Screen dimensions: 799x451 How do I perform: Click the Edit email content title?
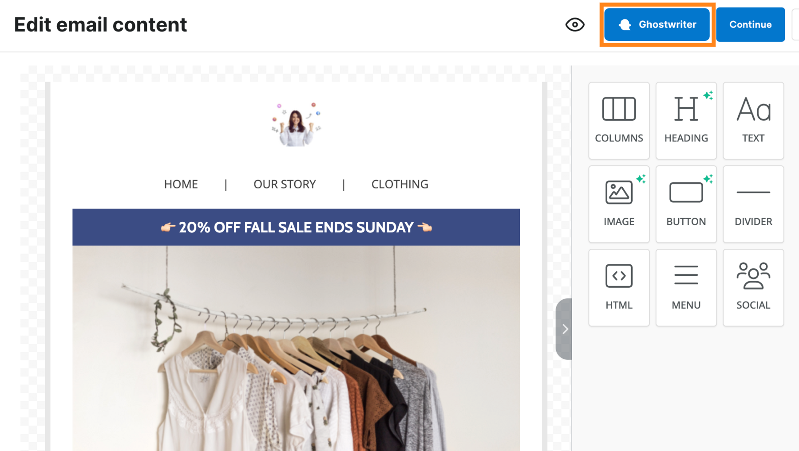pos(100,25)
